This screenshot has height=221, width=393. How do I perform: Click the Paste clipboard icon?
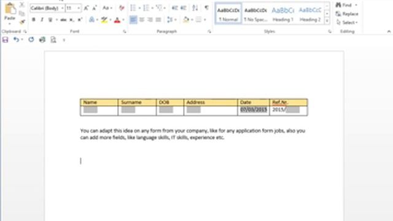(x=10, y=9)
